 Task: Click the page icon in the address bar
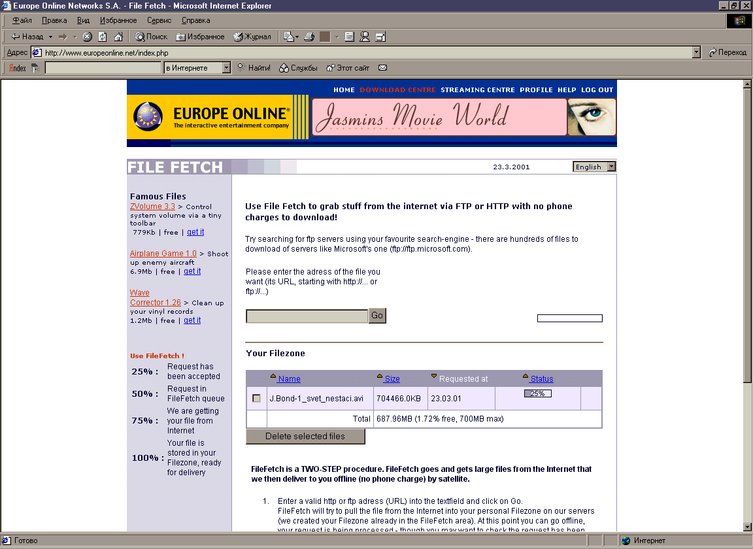37,52
